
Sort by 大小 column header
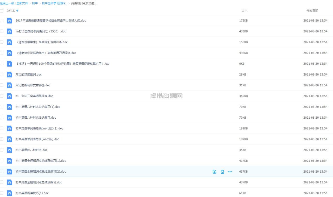tap(244, 11)
